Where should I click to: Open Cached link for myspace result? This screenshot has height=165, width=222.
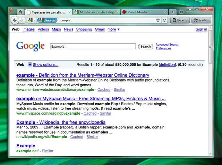pos(90,113)
